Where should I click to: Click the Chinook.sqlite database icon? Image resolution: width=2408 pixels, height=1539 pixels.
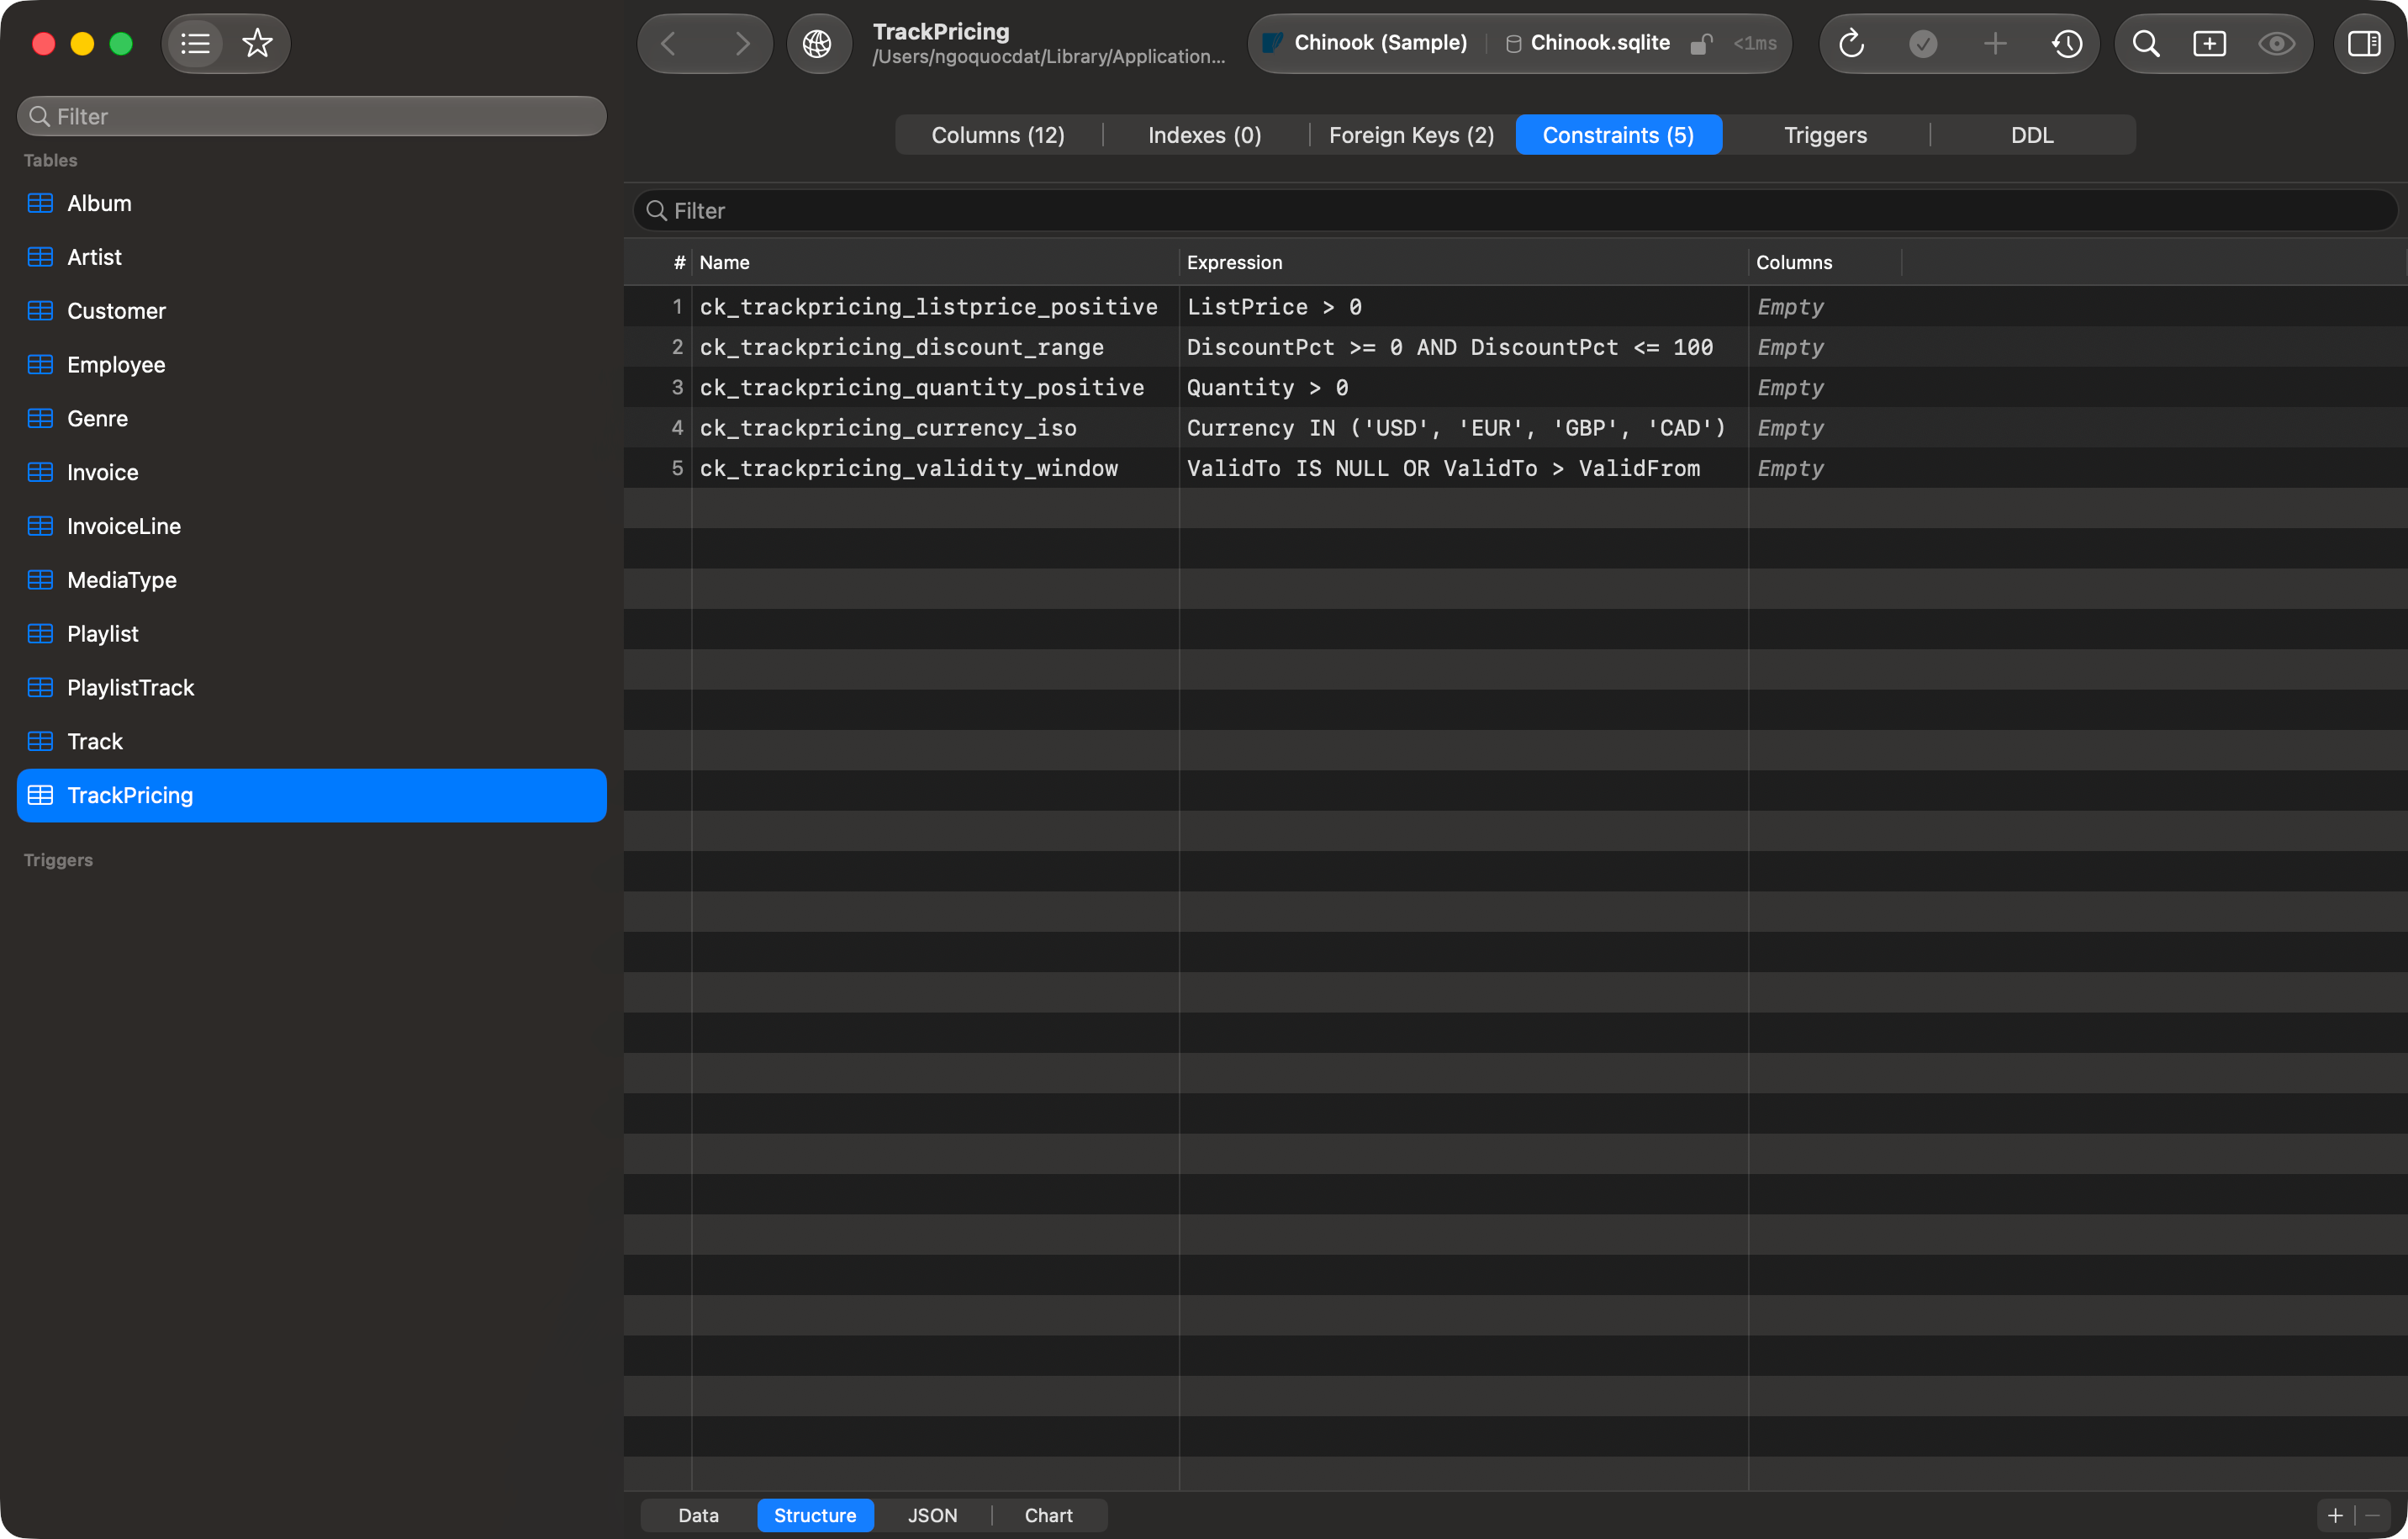tap(1513, 44)
